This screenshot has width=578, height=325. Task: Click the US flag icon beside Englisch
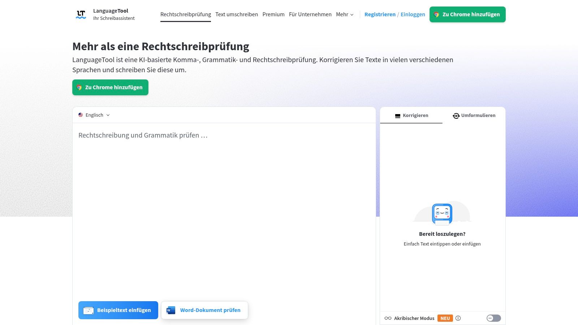coord(81,115)
